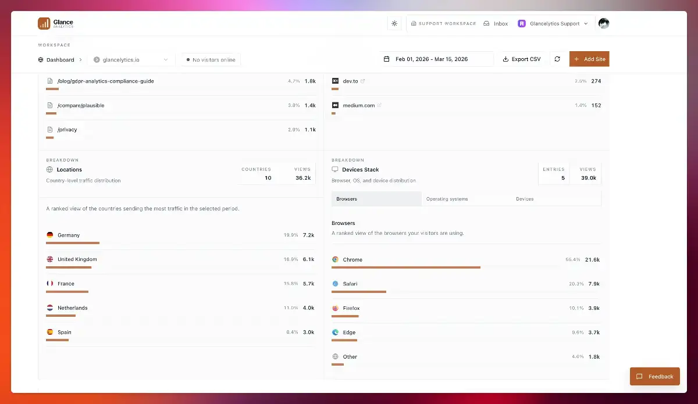Toggle the light/dark theme sun button

394,23
